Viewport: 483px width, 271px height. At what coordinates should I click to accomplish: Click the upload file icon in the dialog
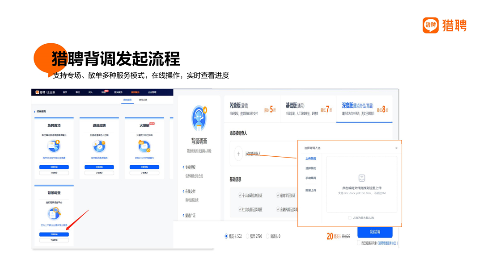(362, 178)
